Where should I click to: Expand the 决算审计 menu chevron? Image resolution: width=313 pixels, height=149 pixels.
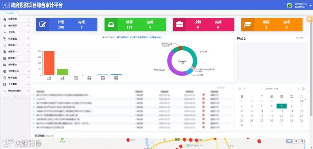(x=28, y=52)
